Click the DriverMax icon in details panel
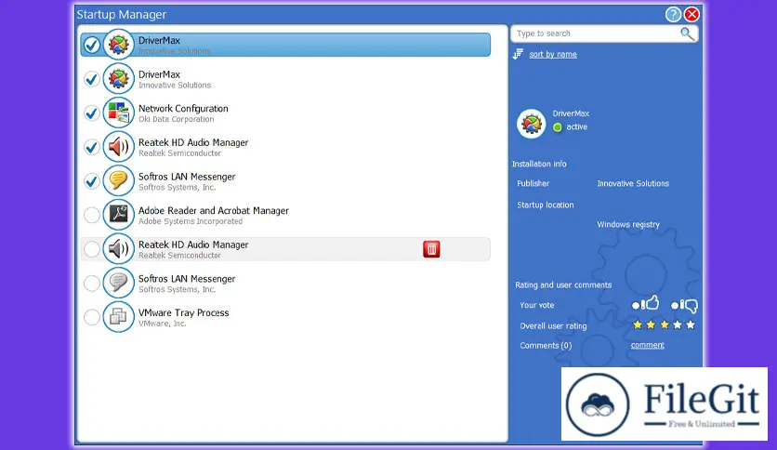This screenshot has height=450, width=777. [532, 124]
